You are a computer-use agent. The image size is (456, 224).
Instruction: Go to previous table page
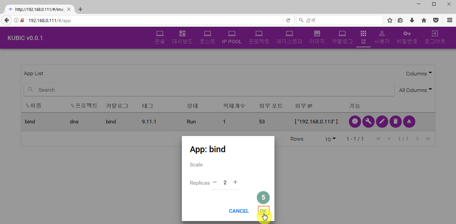[x=389, y=139]
